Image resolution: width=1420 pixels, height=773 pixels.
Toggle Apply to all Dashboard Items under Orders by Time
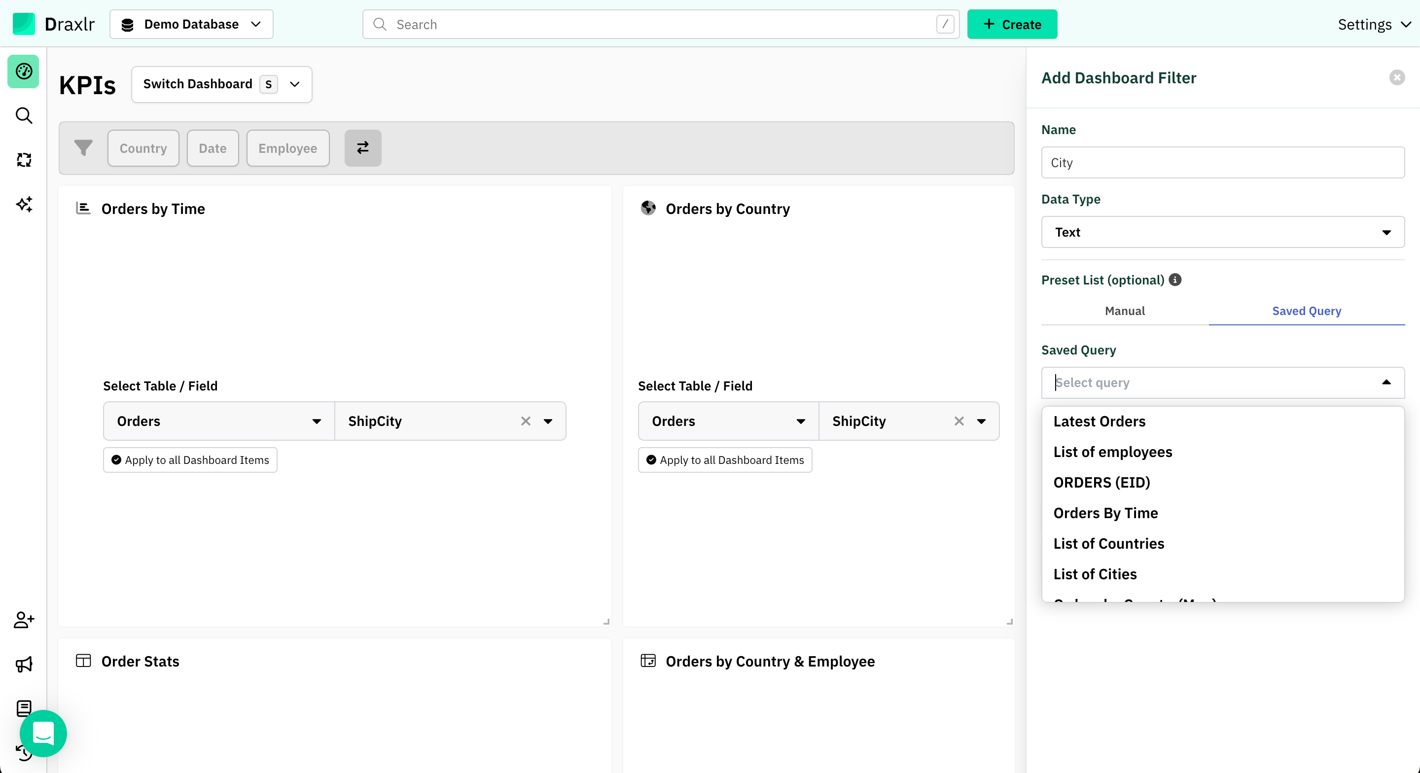pyautogui.click(x=190, y=460)
